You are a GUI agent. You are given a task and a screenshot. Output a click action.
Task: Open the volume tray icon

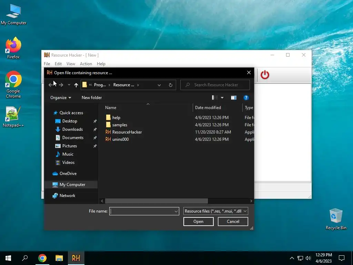[x=308, y=258]
